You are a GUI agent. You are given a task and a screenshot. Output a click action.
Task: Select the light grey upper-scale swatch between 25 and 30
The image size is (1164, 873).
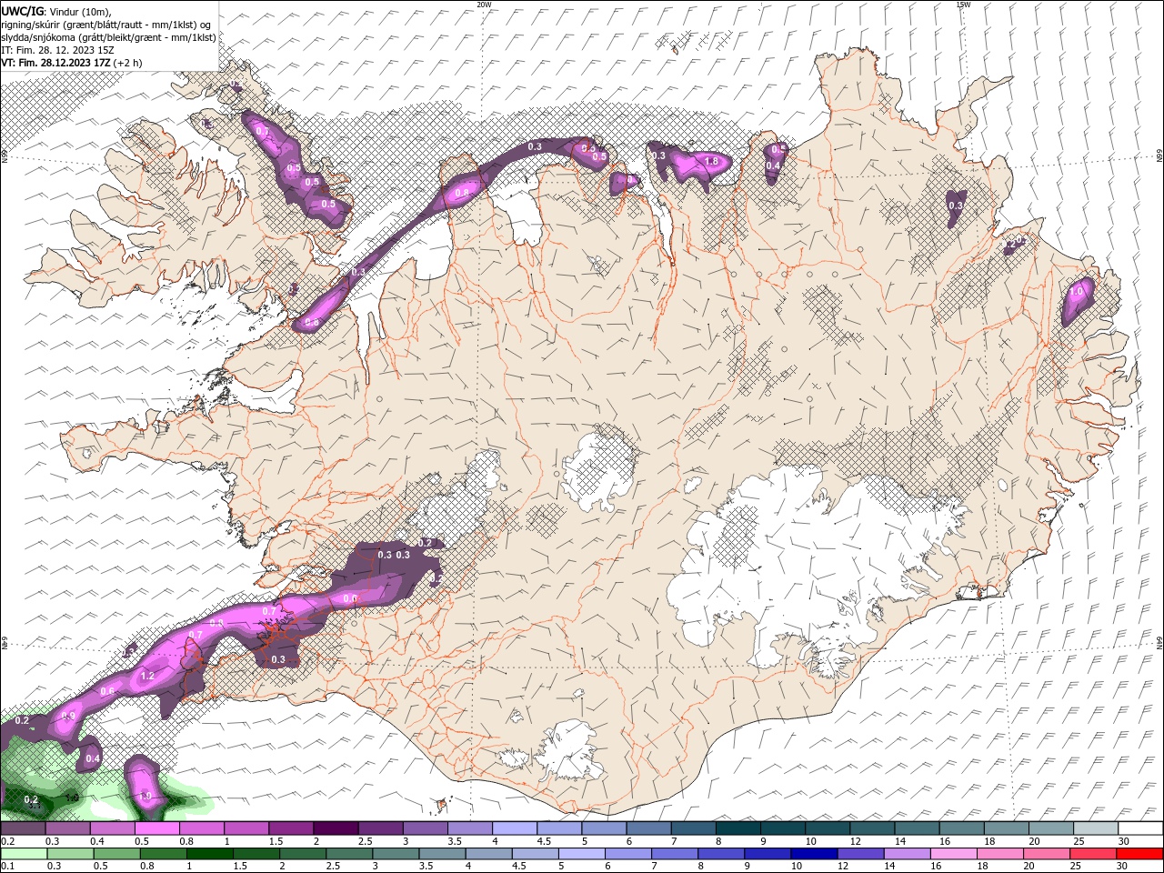tap(1095, 828)
